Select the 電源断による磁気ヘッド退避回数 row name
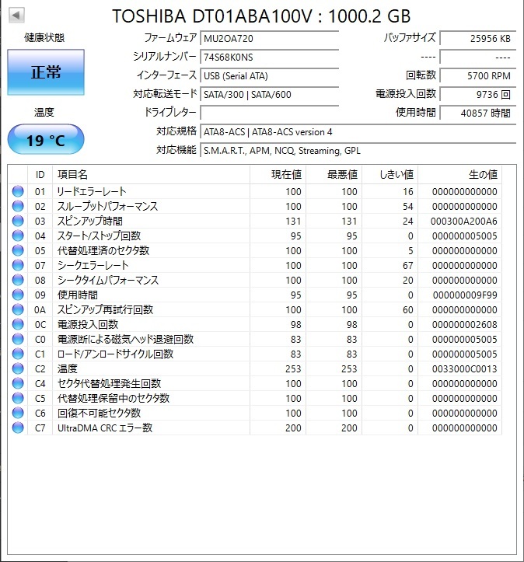This screenshot has width=524, height=562. coord(125,339)
